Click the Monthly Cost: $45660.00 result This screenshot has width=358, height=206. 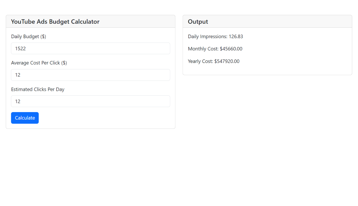click(x=215, y=49)
